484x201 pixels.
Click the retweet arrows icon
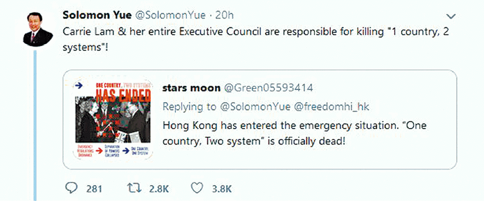pos(136,188)
